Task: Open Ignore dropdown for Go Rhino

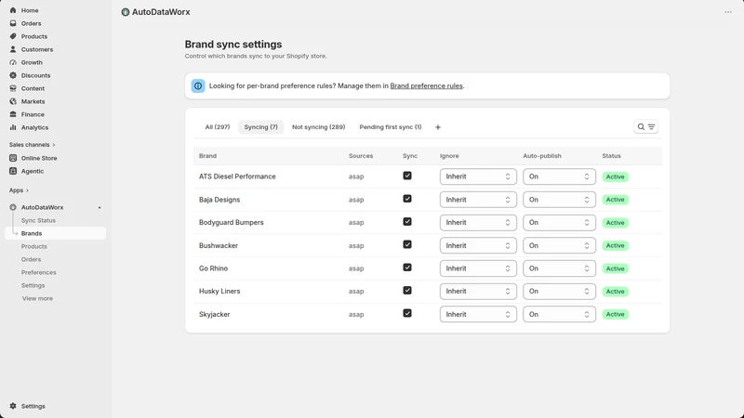Action: [478, 268]
